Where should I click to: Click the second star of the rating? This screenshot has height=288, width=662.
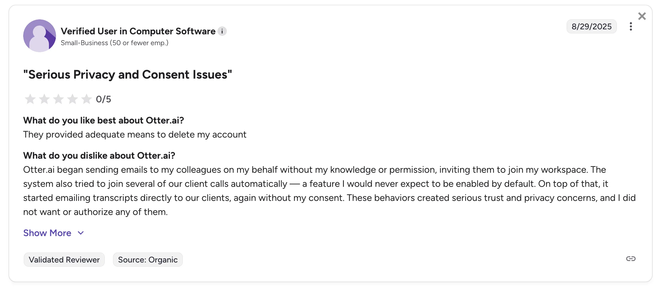click(44, 99)
